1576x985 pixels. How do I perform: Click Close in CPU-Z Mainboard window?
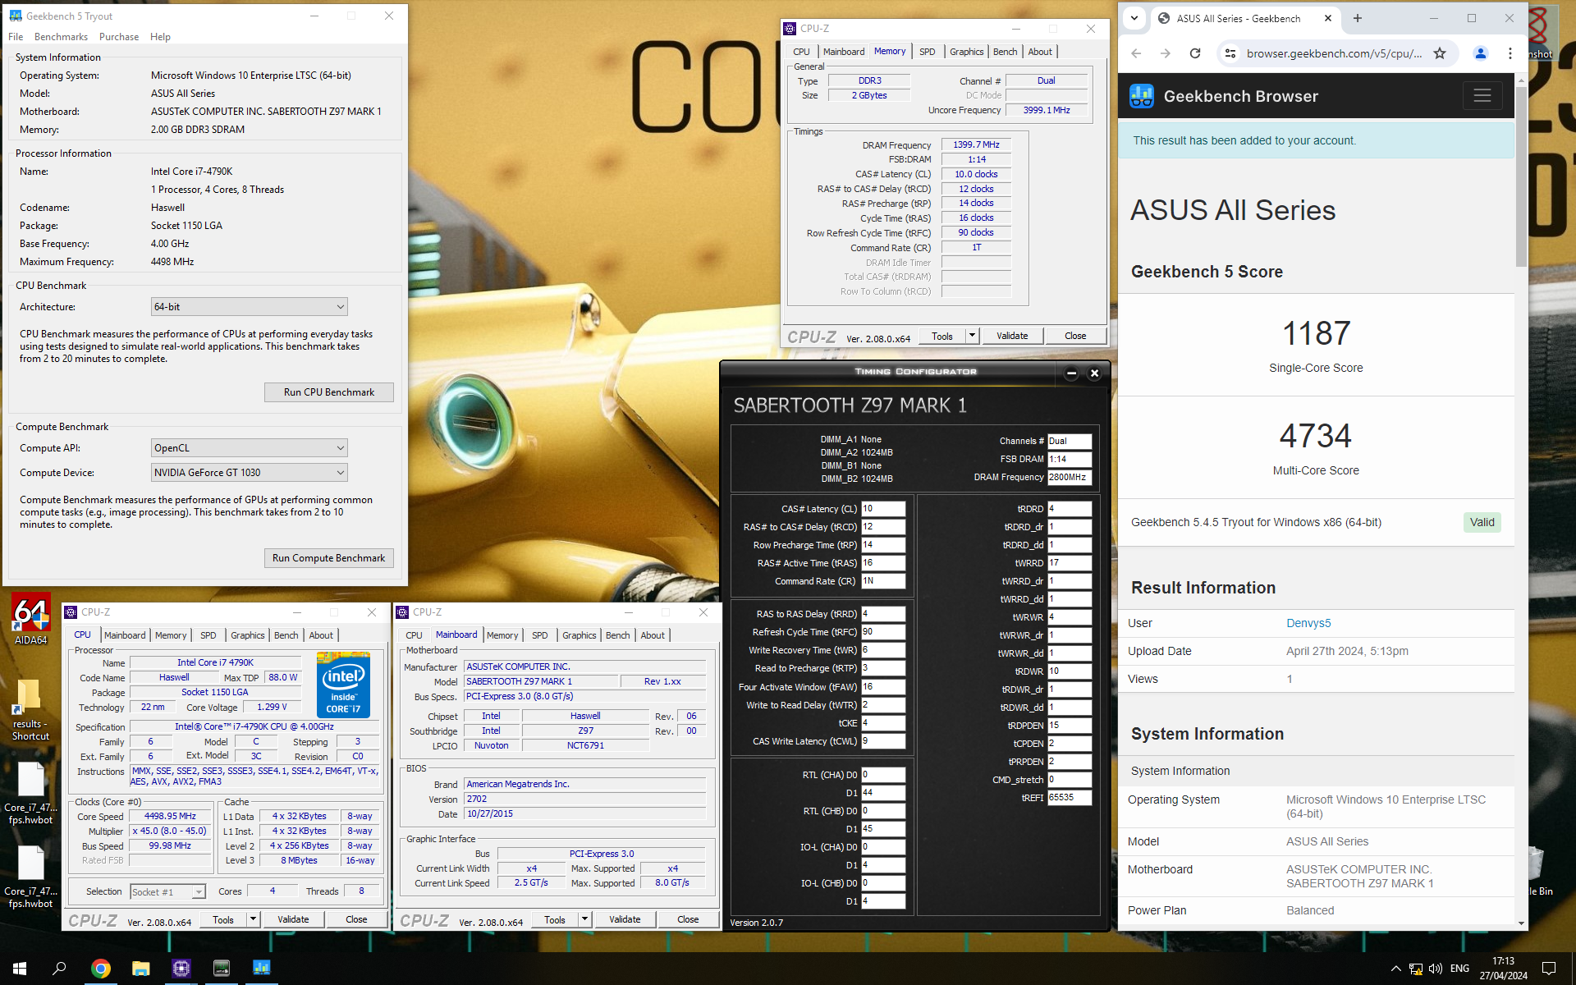(x=688, y=919)
